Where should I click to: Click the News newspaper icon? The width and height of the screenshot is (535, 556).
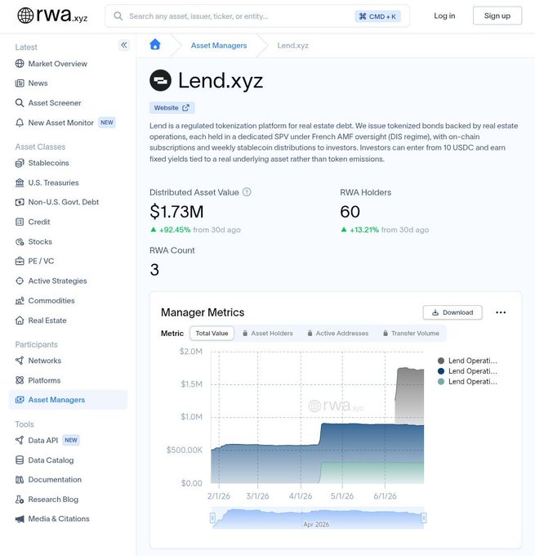click(x=20, y=83)
